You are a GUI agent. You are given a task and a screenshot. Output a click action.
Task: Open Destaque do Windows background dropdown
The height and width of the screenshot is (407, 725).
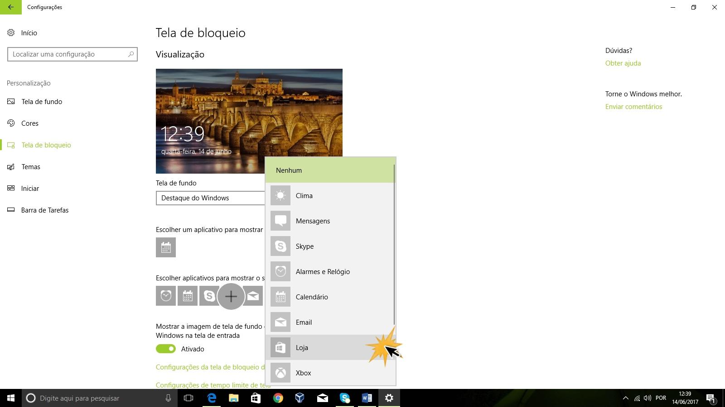click(x=211, y=198)
